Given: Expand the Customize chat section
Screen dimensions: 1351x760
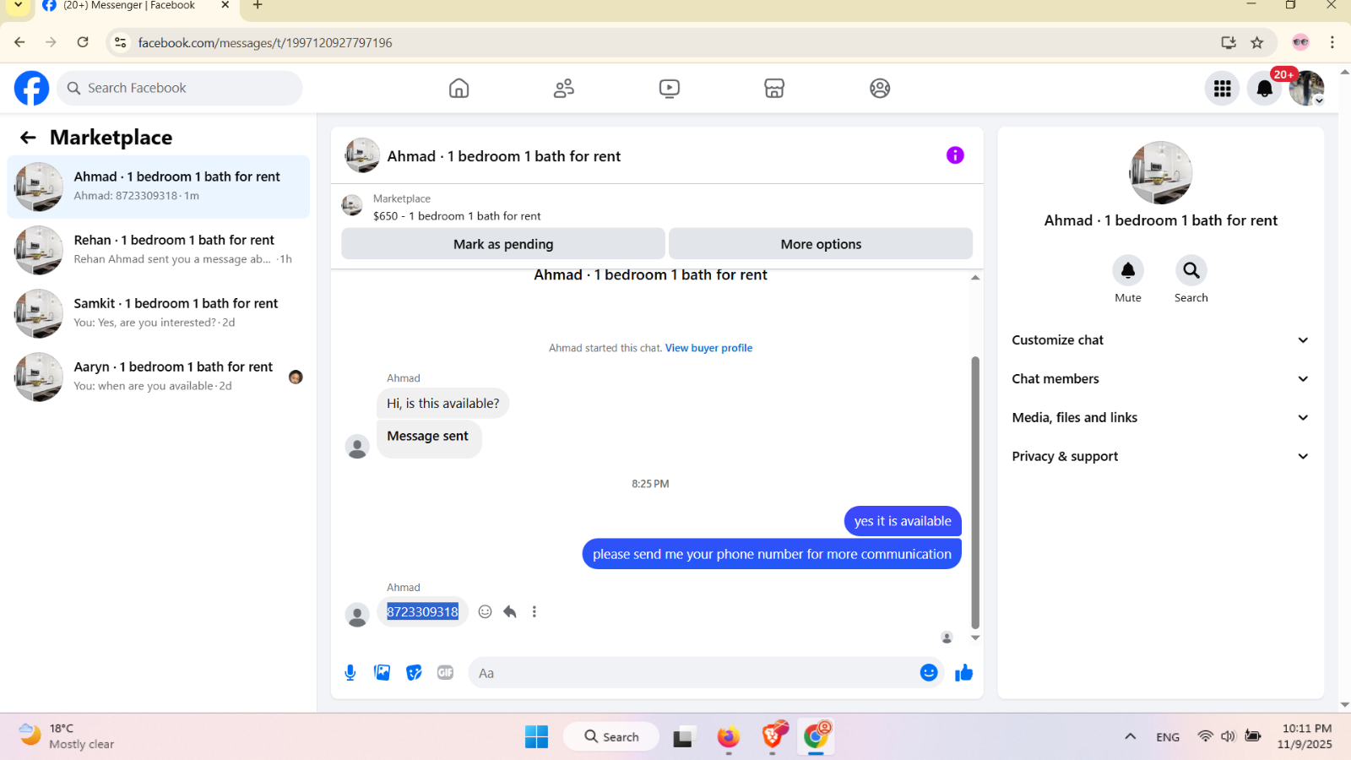Looking at the screenshot, I should (x=1160, y=340).
